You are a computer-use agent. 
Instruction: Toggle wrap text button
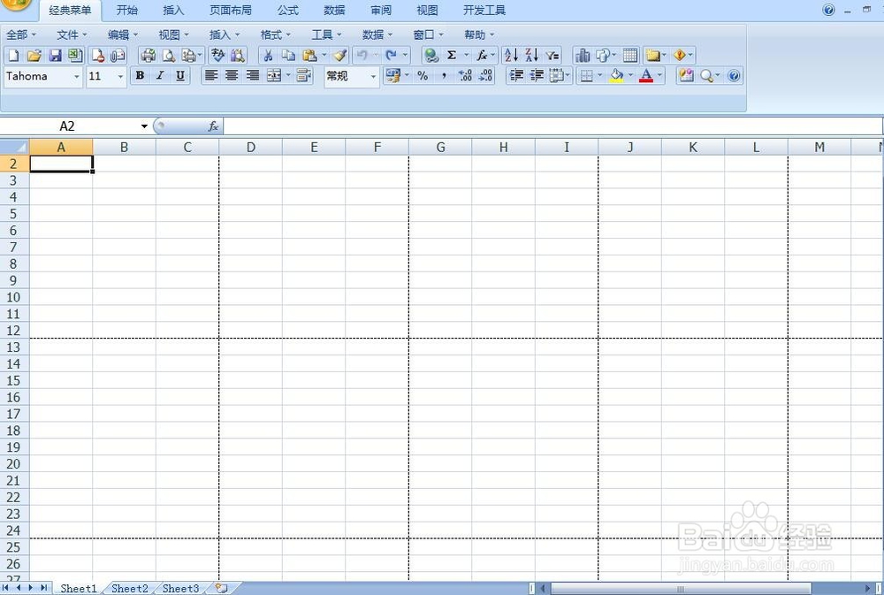coord(304,75)
